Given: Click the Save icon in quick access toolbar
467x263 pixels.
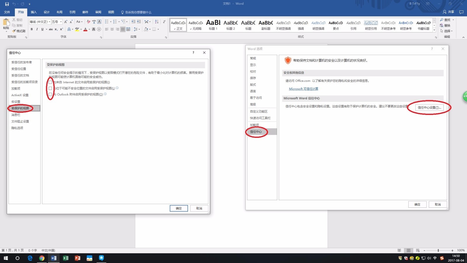Looking at the screenshot, I should 7,4.
